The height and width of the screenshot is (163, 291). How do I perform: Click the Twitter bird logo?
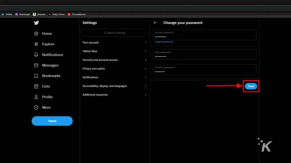click(36, 23)
